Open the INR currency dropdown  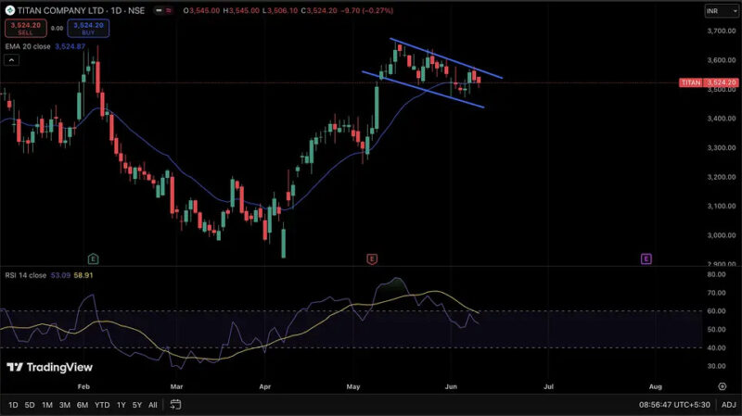[x=718, y=11]
